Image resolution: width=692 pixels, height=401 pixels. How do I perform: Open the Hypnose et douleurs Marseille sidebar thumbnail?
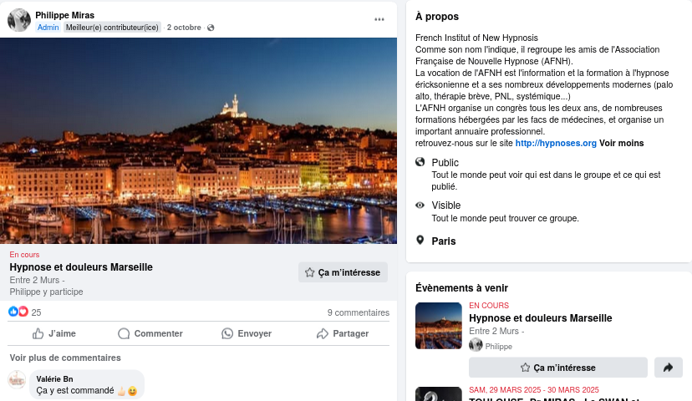pos(439,326)
